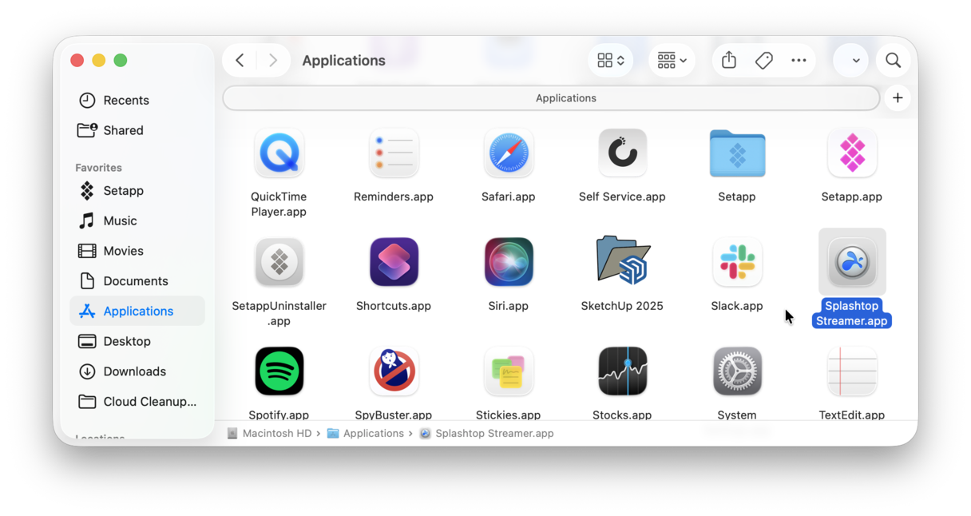Click the Splashtop Streamer.app icon
Viewport: 971px width, 516px height.
click(852, 262)
